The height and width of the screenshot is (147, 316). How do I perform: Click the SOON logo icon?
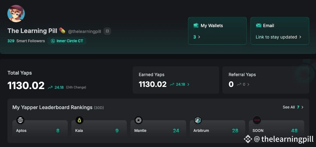click(x=257, y=120)
